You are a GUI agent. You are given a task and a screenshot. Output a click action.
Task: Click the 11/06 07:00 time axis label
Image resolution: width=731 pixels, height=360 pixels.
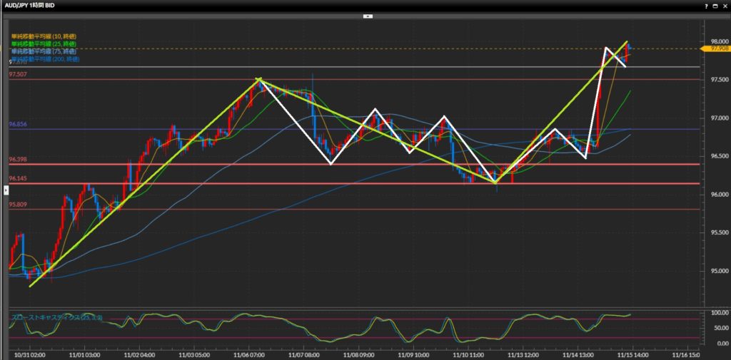coord(248,354)
